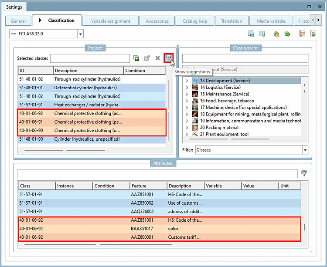
Task: Click the edit selected class icon
Action: 147,58
